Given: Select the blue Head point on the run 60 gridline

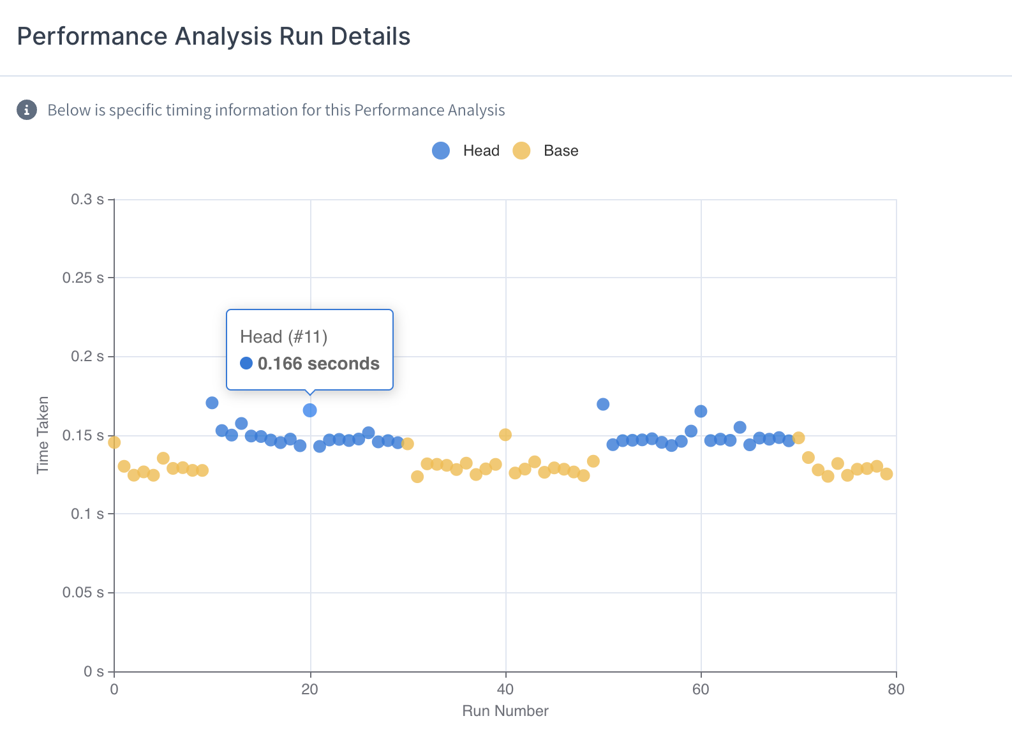Looking at the screenshot, I should [701, 411].
